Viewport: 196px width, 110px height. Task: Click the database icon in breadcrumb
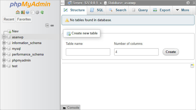coord(105,3)
